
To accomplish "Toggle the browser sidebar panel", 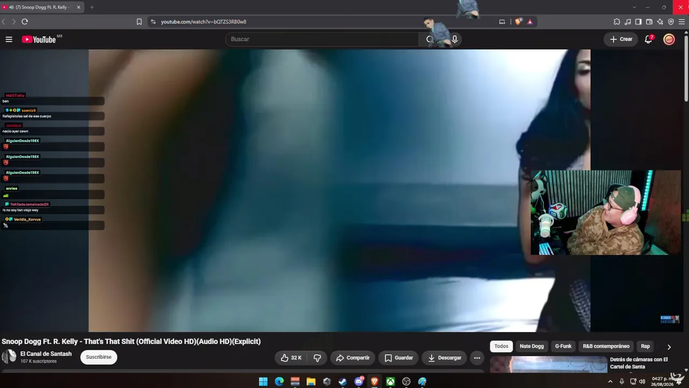I will 638,22.
